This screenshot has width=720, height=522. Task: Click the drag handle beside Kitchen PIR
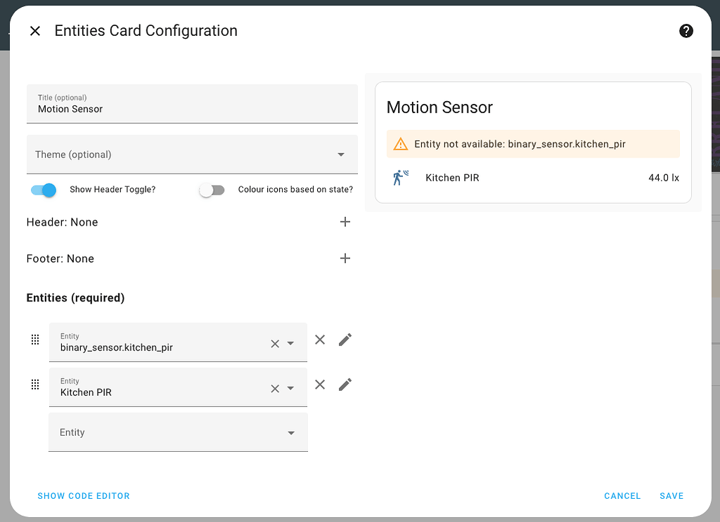click(x=35, y=384)
